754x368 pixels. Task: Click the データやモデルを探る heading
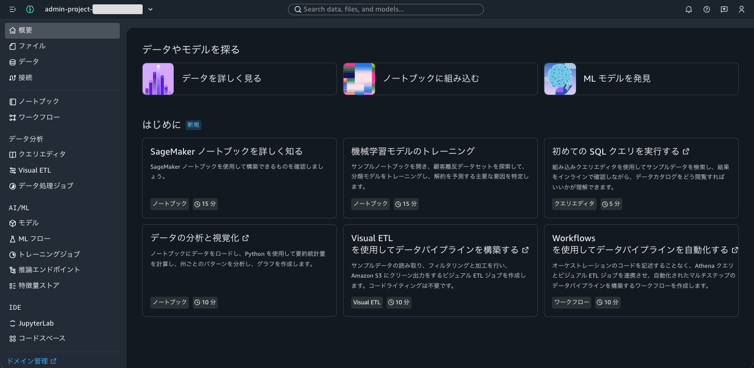tap(191, 50)
